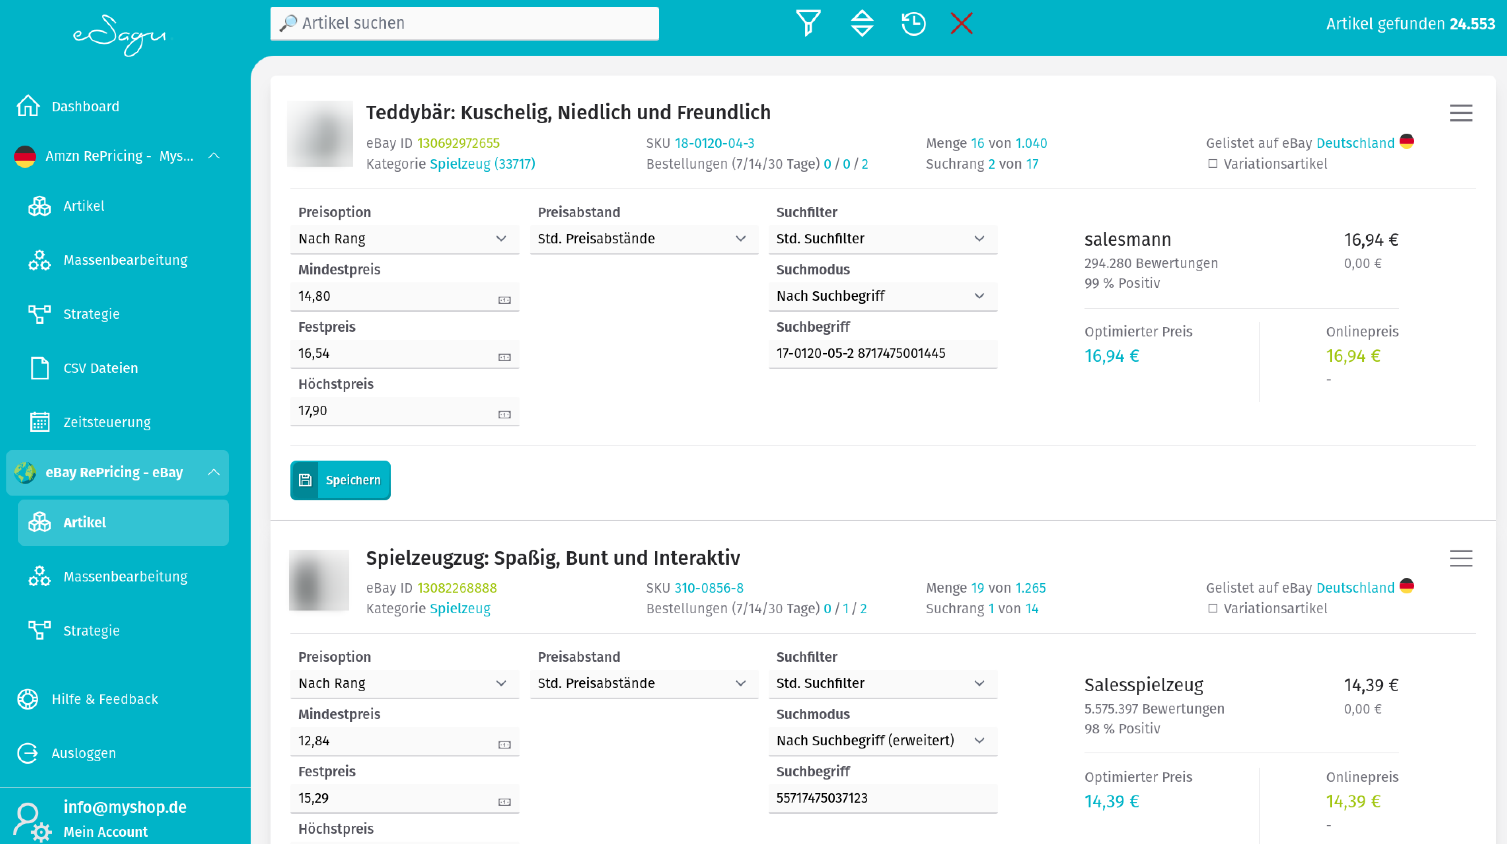Collapse eBay RePricing section chevron

[x=214, y=472]
